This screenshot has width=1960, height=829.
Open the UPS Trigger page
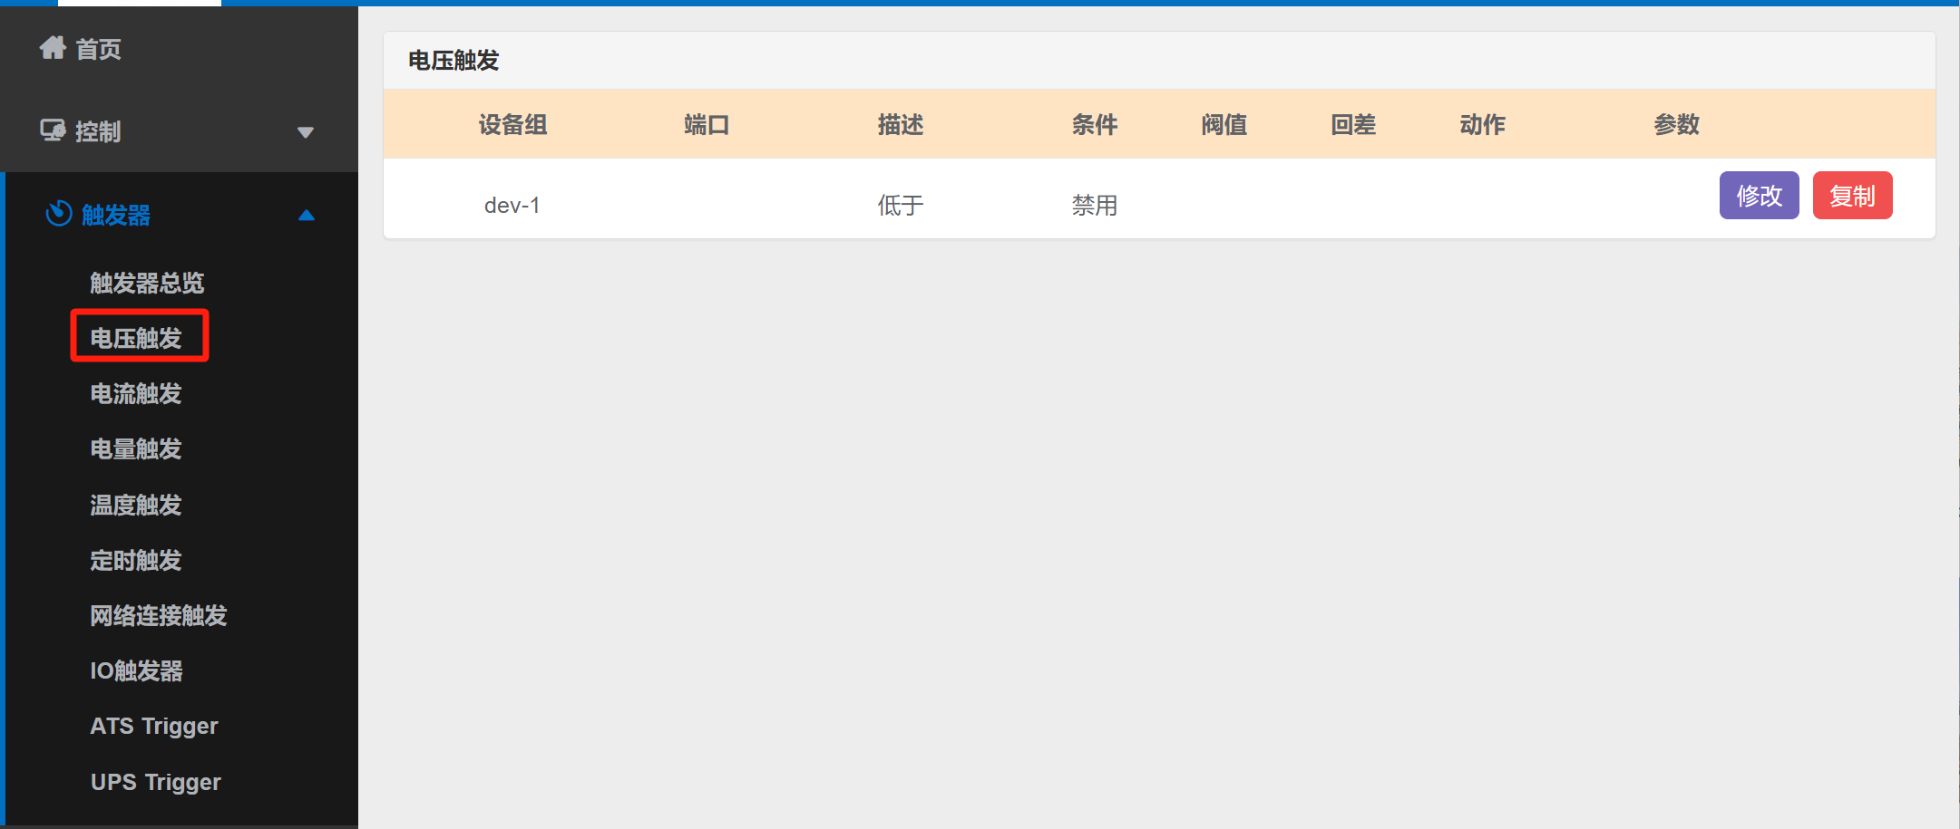pos(156,782)
